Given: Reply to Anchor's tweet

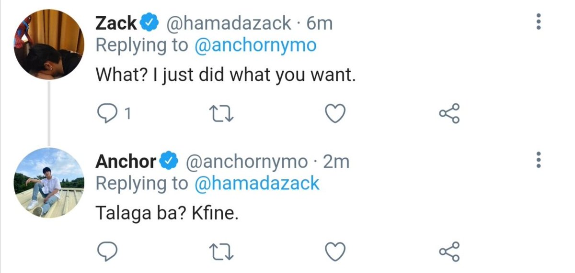Looking at the screenshot, I should 105,251.
